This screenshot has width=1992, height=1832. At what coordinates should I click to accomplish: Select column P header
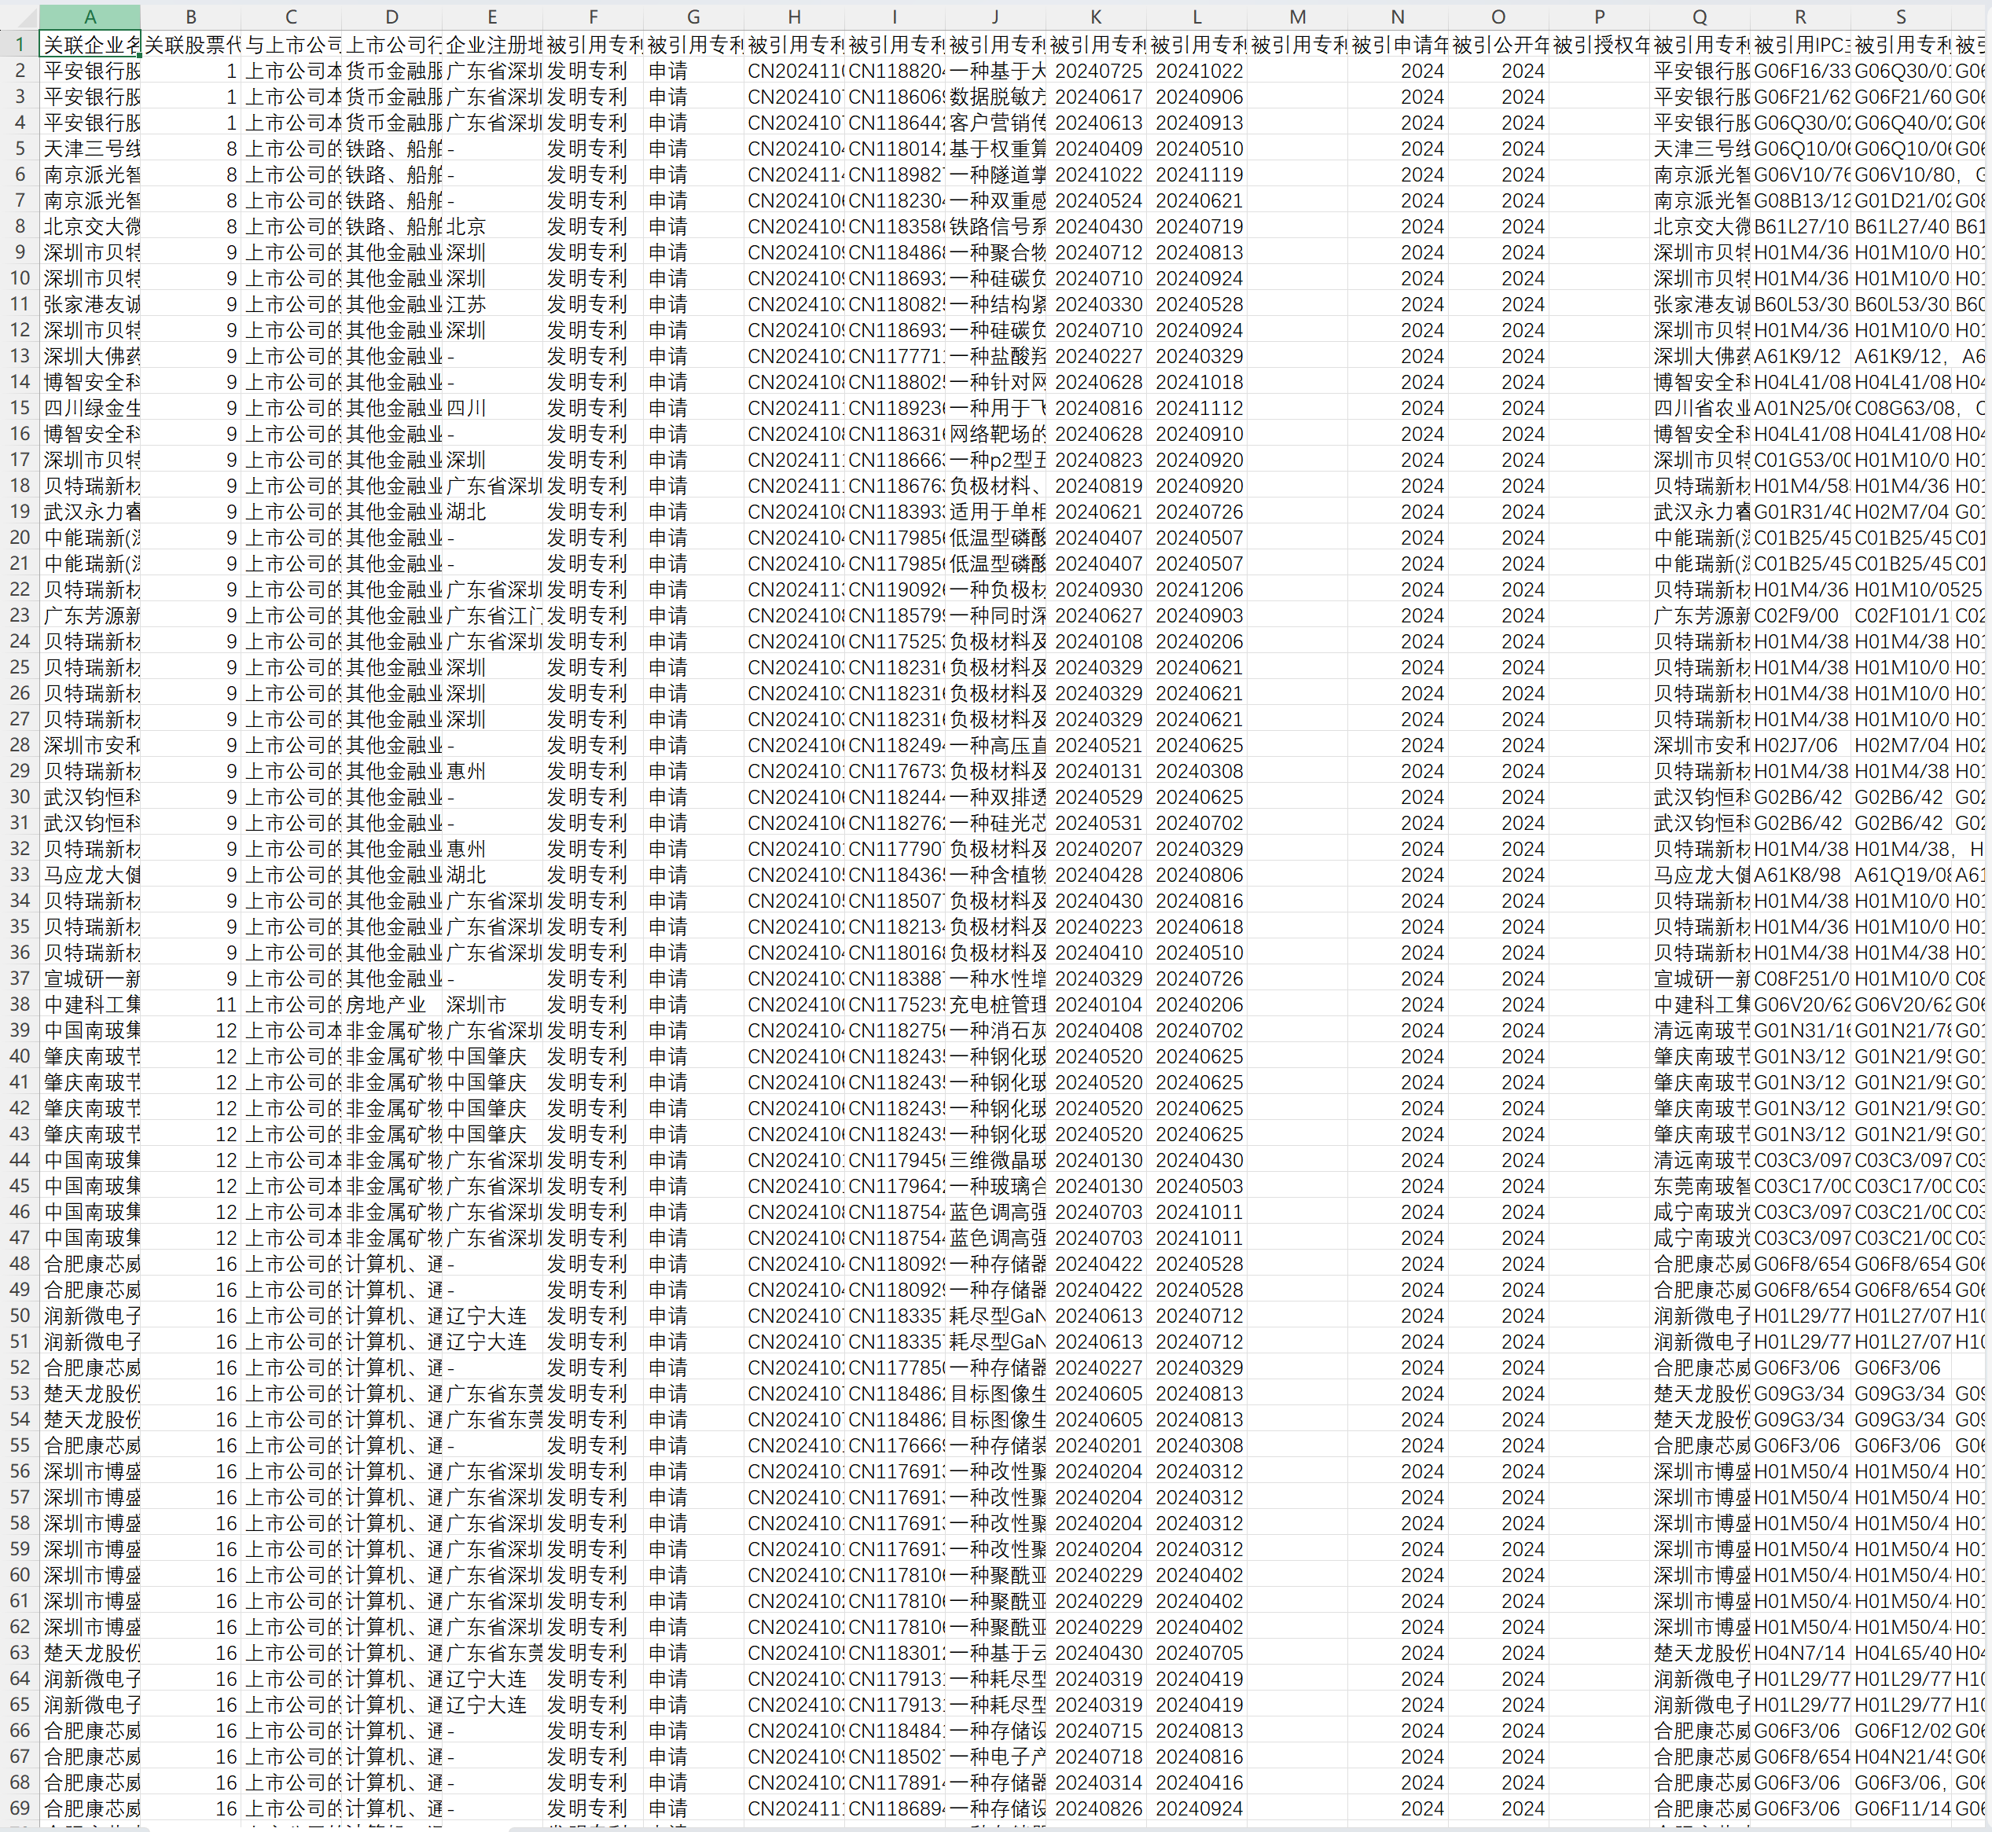click(1598, 17)
